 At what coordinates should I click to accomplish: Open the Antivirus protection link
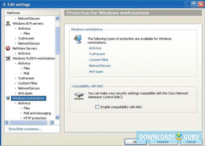tap(95, 48)
